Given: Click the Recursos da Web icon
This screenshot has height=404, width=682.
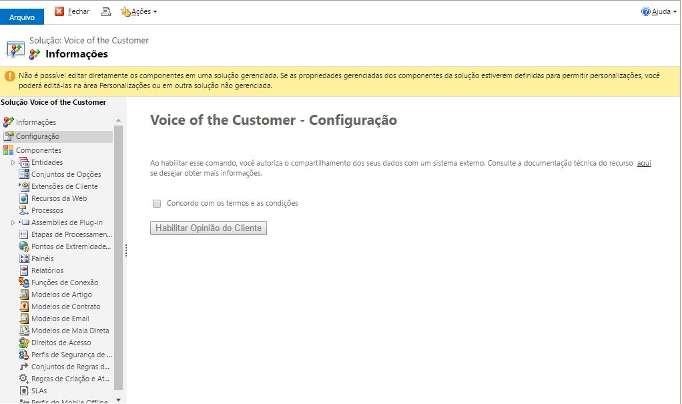Looking at the screenshot, I should [24, 198].
